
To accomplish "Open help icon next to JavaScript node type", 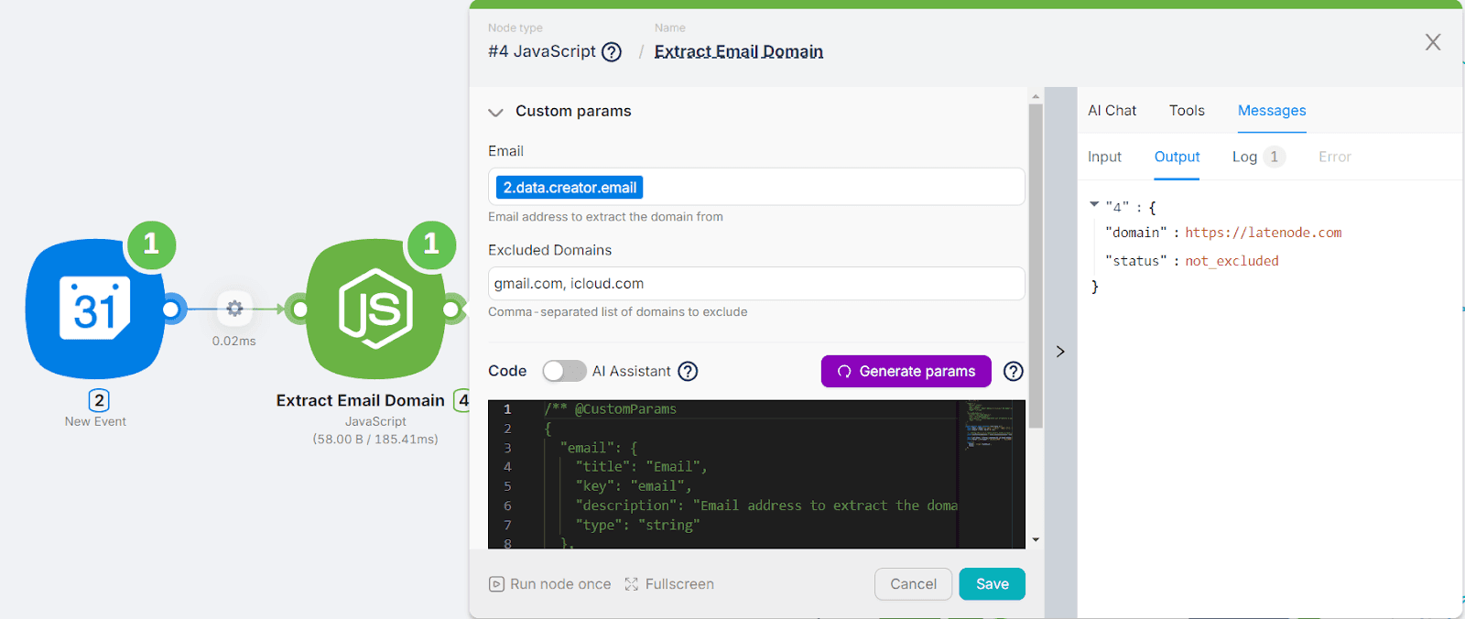I will [612, 52].
